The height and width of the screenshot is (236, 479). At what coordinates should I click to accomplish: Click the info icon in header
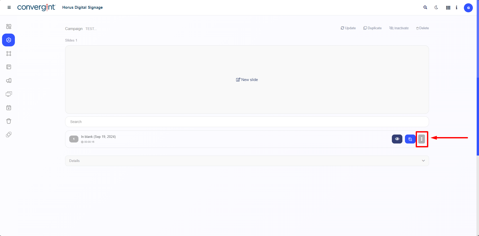tap(456, 7)
